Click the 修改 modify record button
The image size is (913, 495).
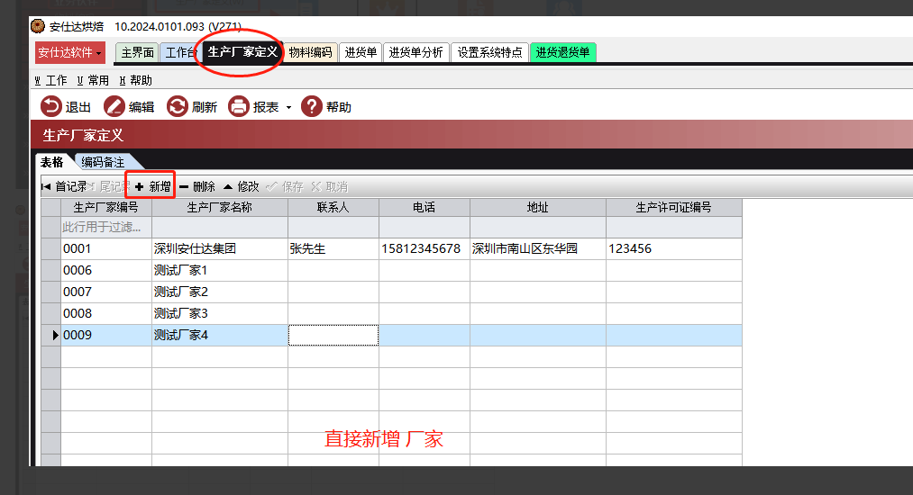241,186
